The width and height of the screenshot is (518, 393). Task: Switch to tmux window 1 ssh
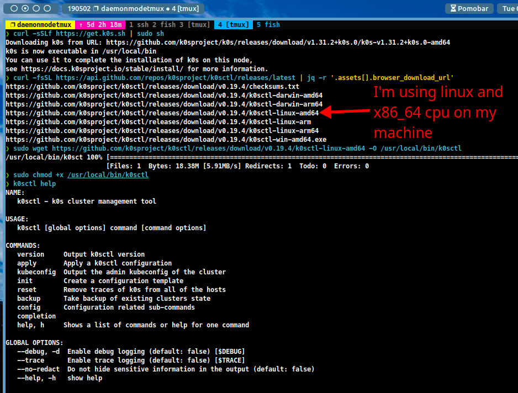pos(139,25)
